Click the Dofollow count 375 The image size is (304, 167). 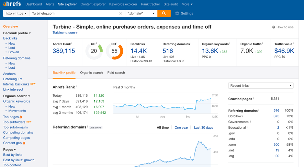(x=276, y=116)
